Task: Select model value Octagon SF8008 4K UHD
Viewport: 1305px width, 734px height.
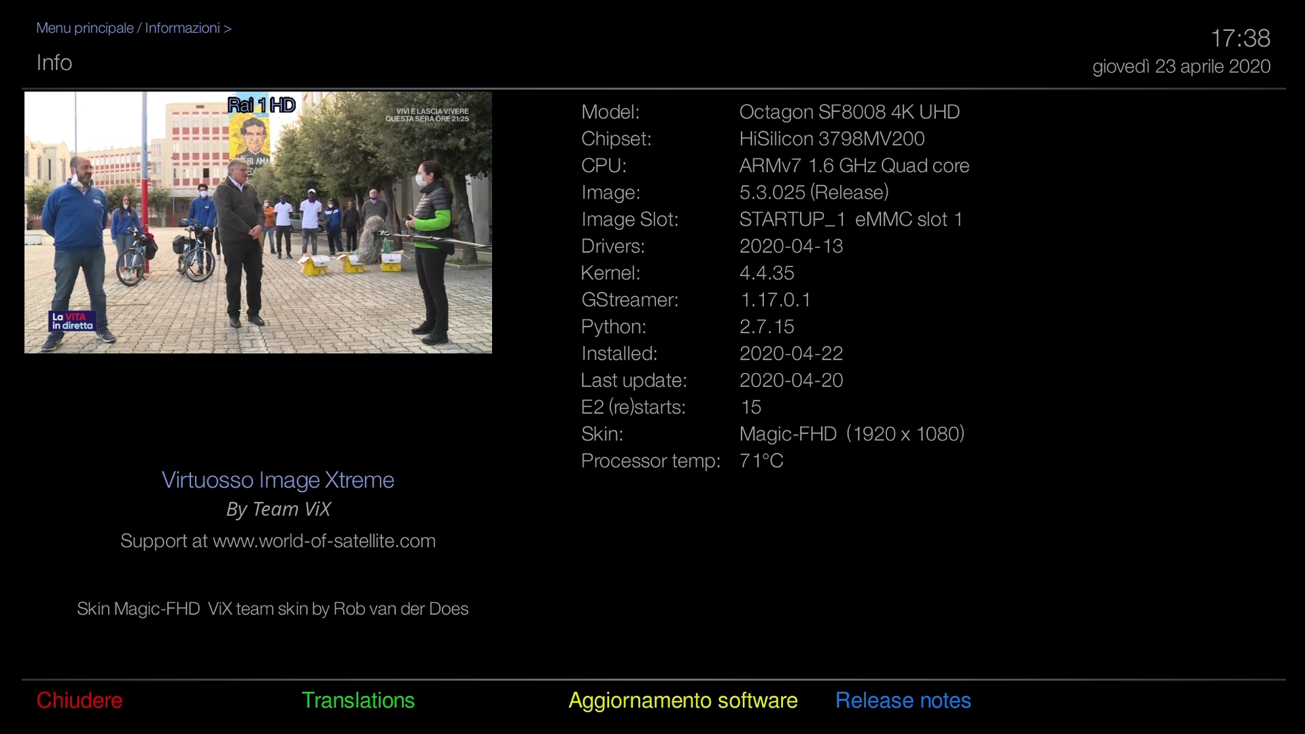Action: pos(850,111)
